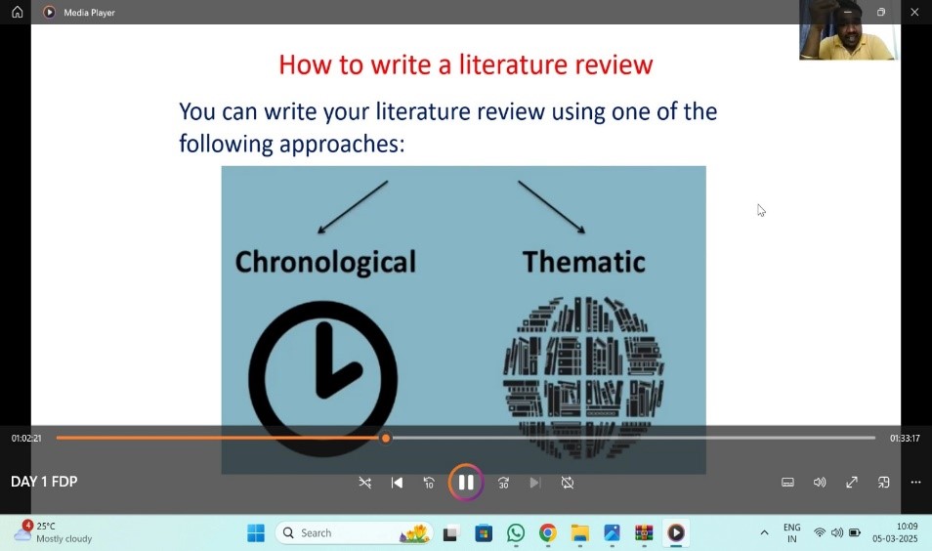
Task: Toggle the repeat mode icon
Action: tap(567, 483)
